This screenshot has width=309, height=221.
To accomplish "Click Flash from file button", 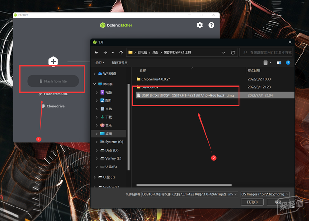I will pyautogui.click(x=53, y=81).
